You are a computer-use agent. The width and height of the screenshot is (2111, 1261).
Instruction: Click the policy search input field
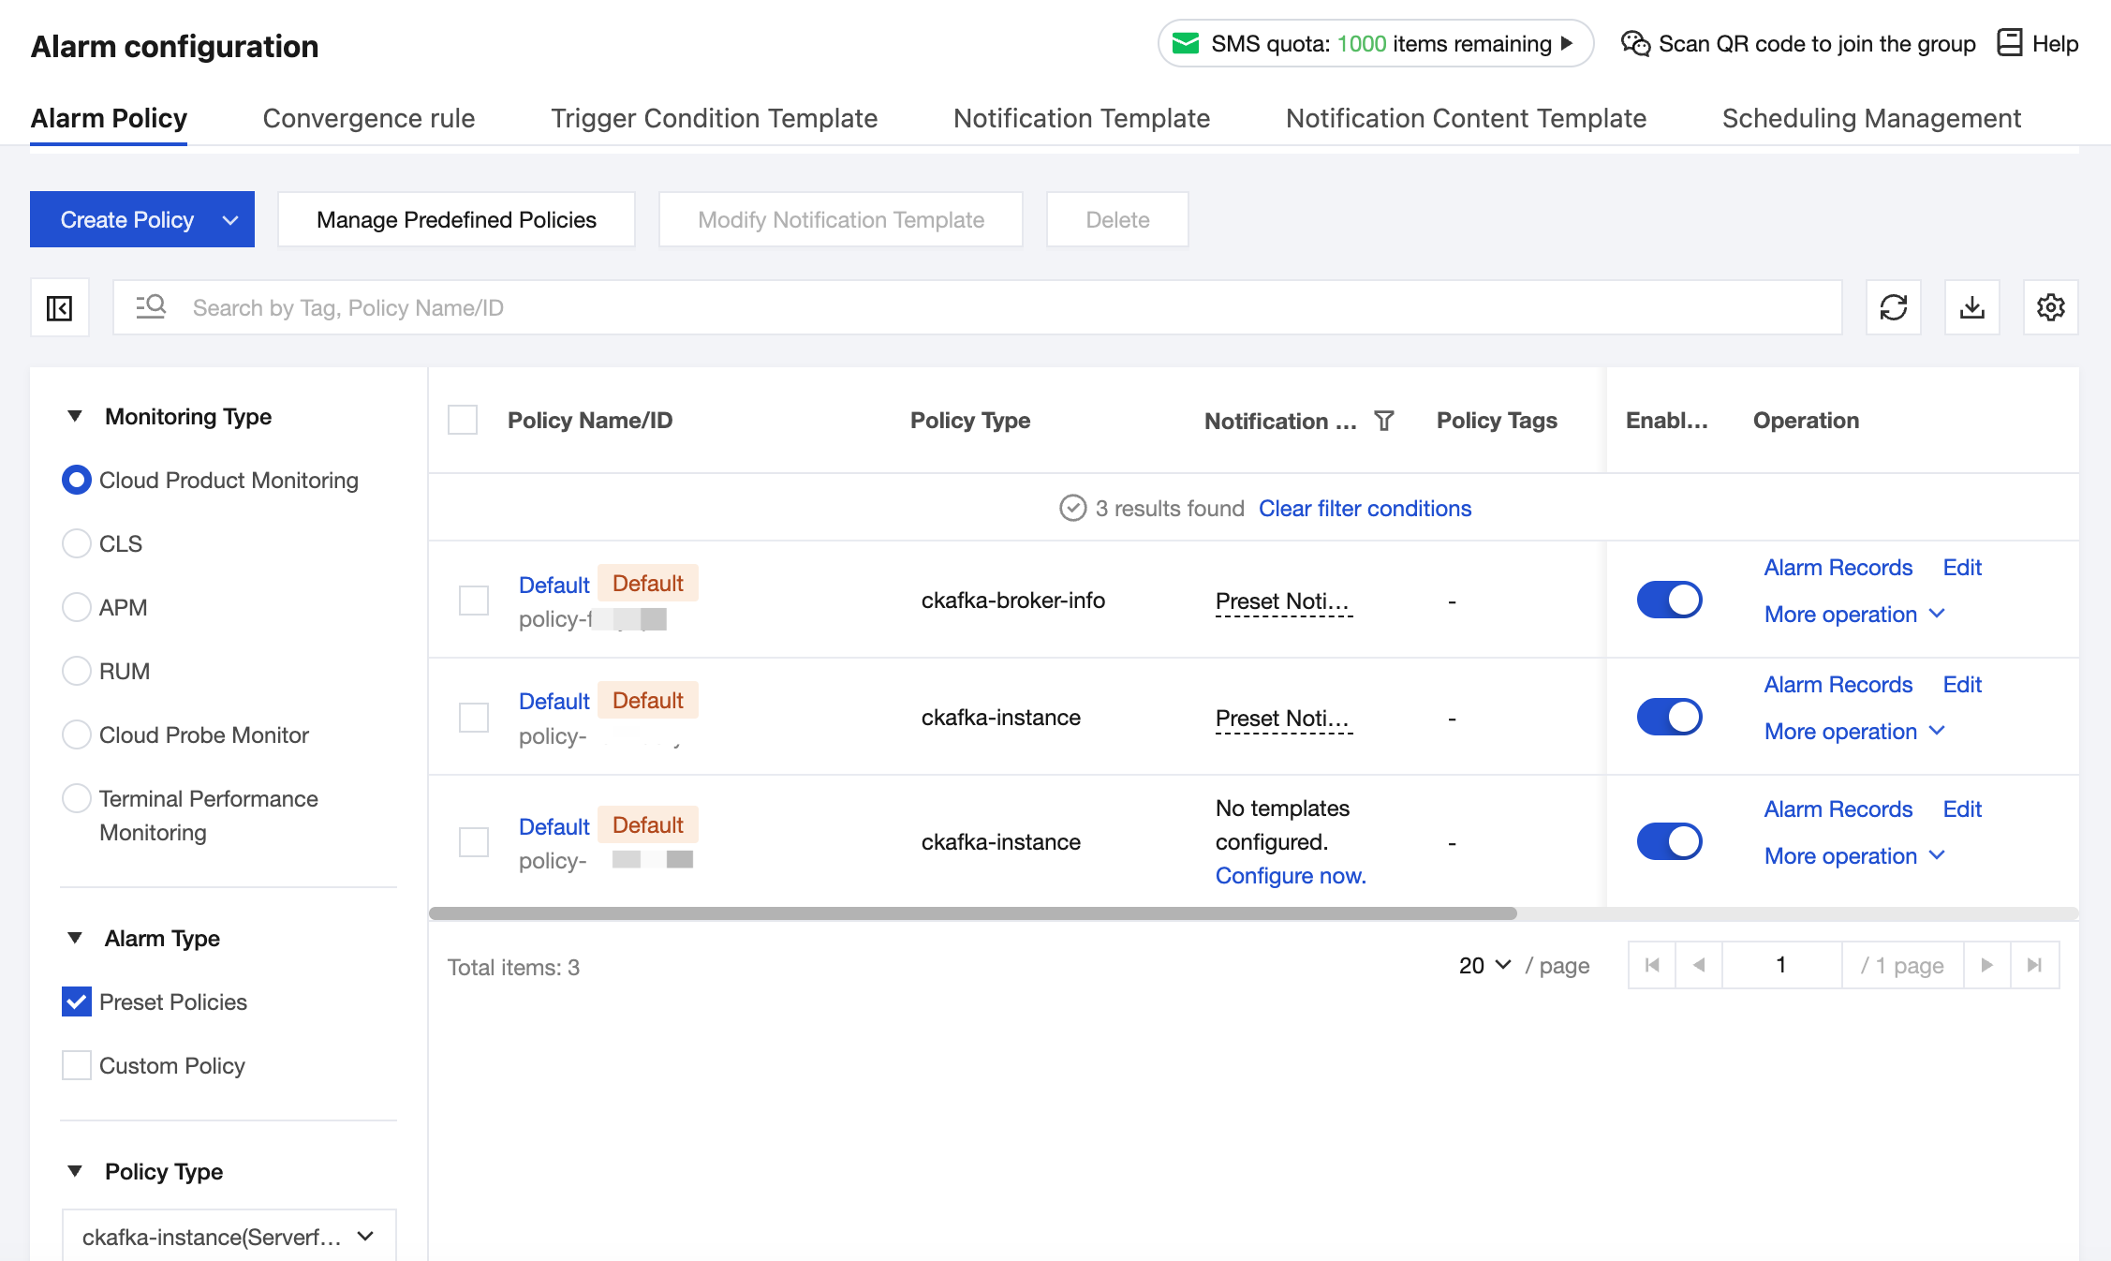click(974, 307)
